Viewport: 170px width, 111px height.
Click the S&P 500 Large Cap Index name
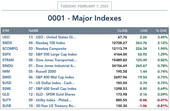coord(53,54)
